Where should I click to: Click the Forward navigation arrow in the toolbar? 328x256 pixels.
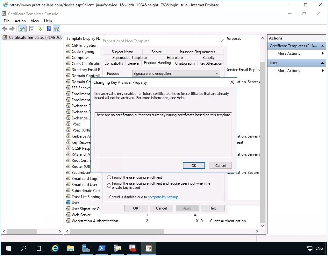tap(12, 29)
